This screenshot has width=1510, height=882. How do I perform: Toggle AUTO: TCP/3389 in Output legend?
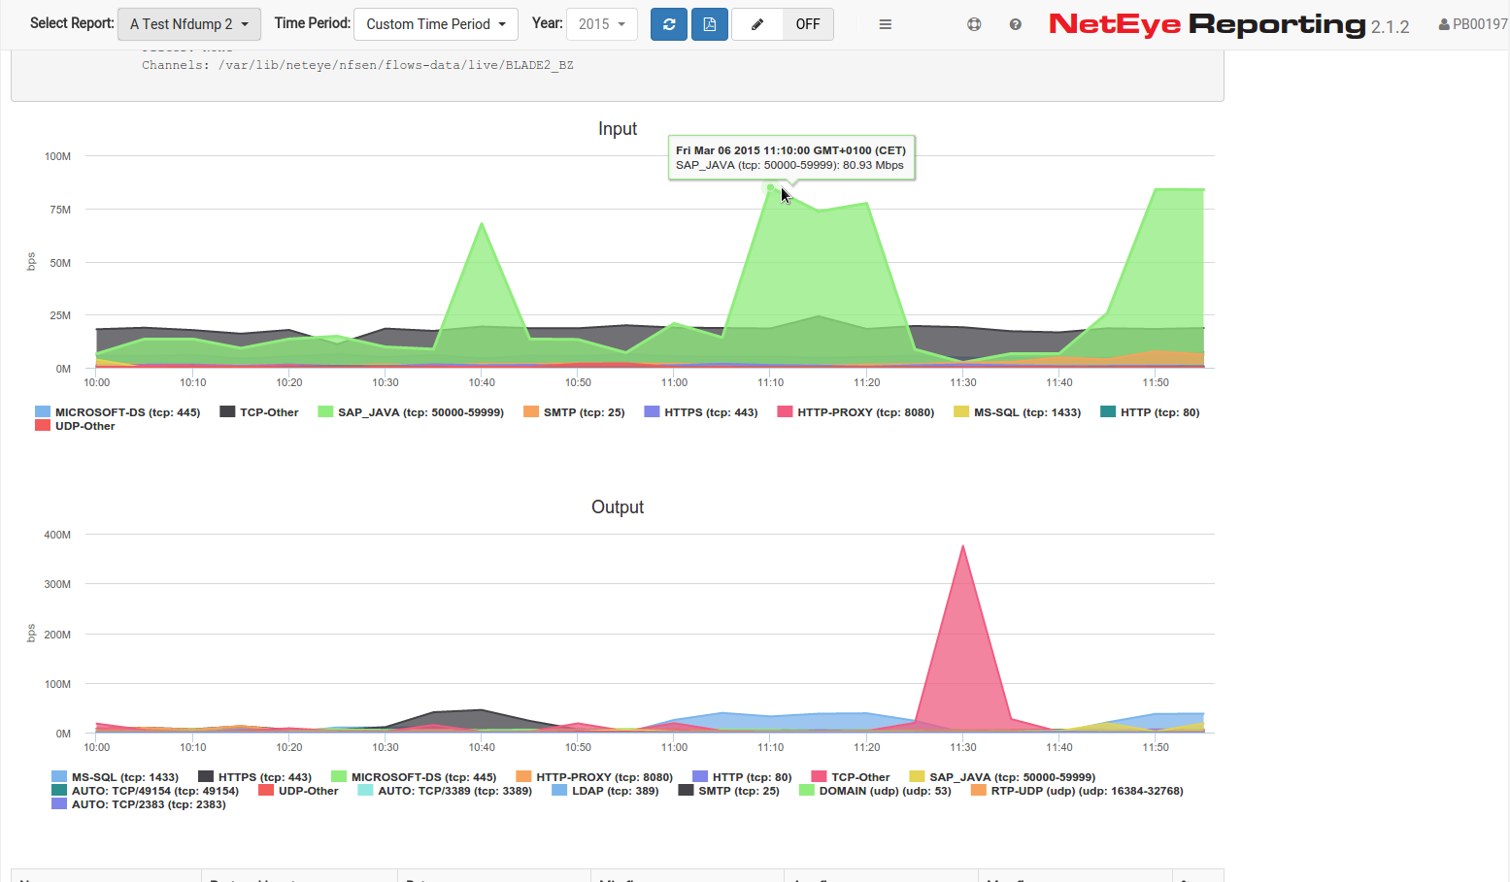[445, 791]
